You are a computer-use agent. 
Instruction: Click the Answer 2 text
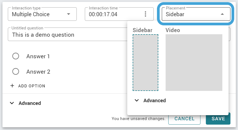click(x=38, y=72)
